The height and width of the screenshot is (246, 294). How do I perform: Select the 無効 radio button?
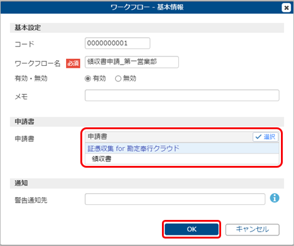(x=118, y=78)
